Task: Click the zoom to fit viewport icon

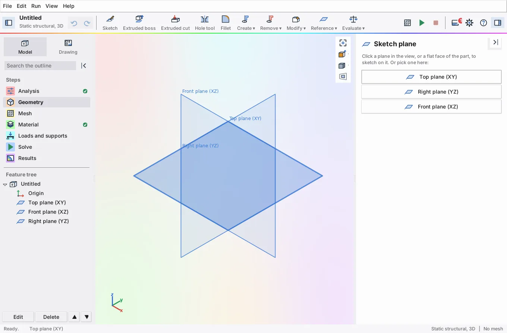Action: (x=343, y=43)
